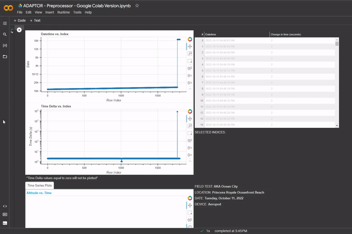Screen dimensions: 352x234
Task: Open the Colab home logo
Action: tap(8, 8)
